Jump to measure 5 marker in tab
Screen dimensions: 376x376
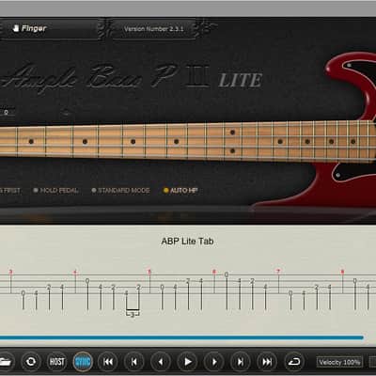point(149,272)
